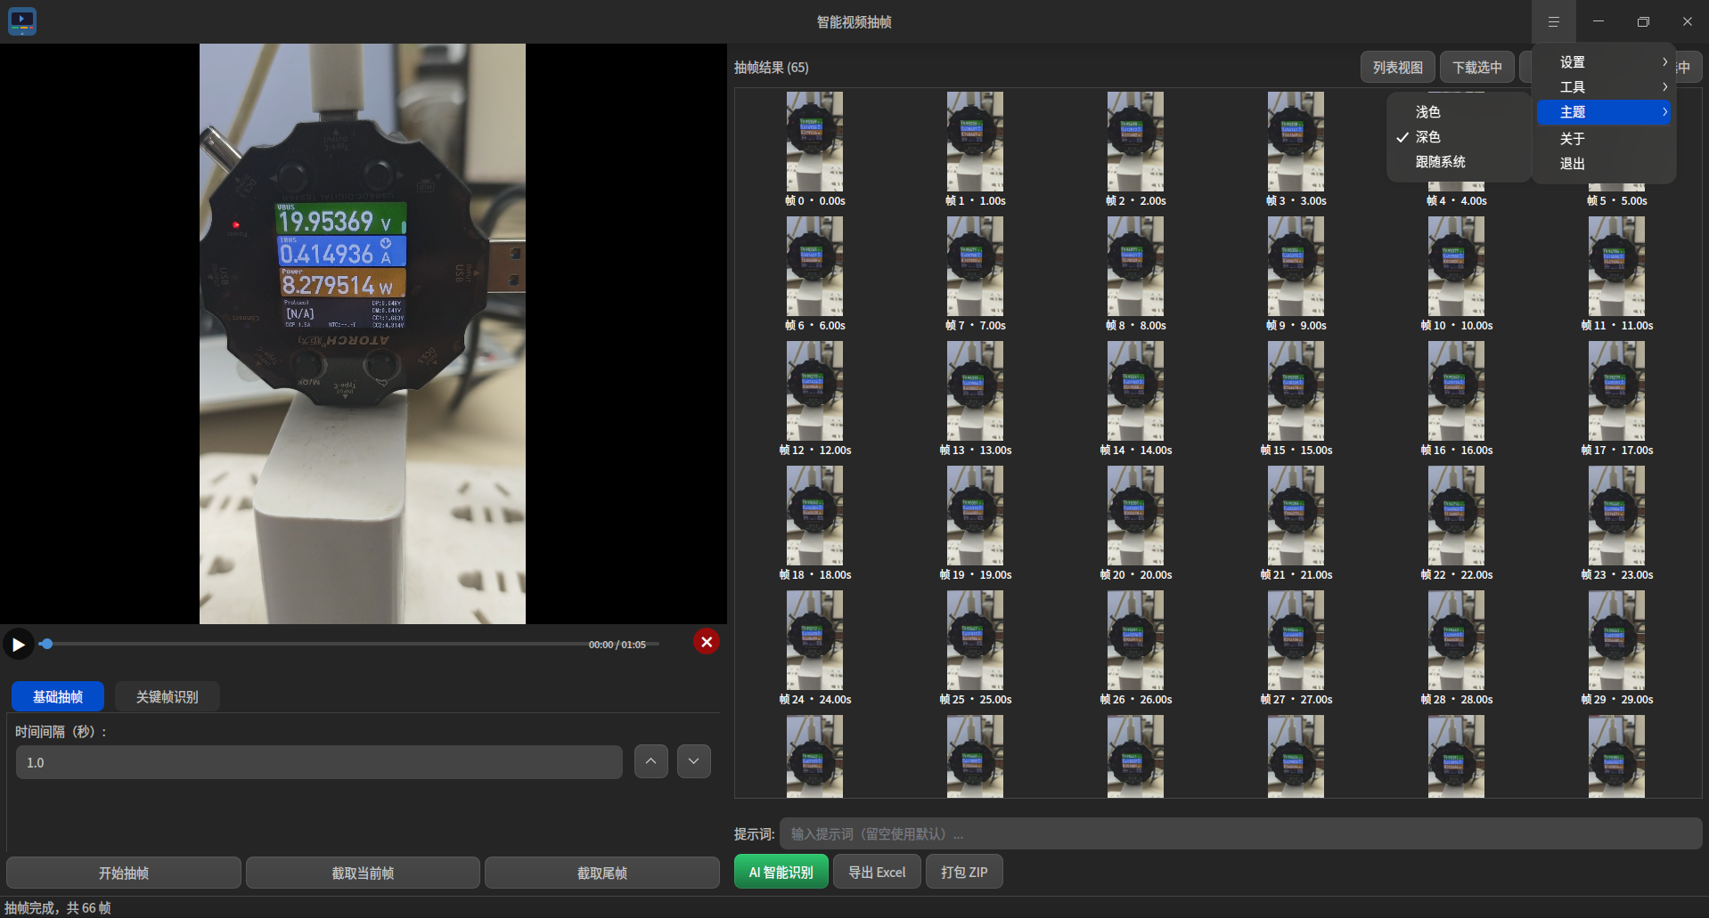Click the 截取当前帧 button
This screenshot has height=918, width=1709.
[x=363, y=873]
